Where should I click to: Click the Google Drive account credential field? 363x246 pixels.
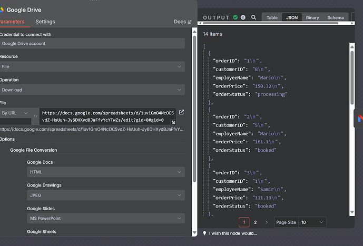tap(92, 44)
